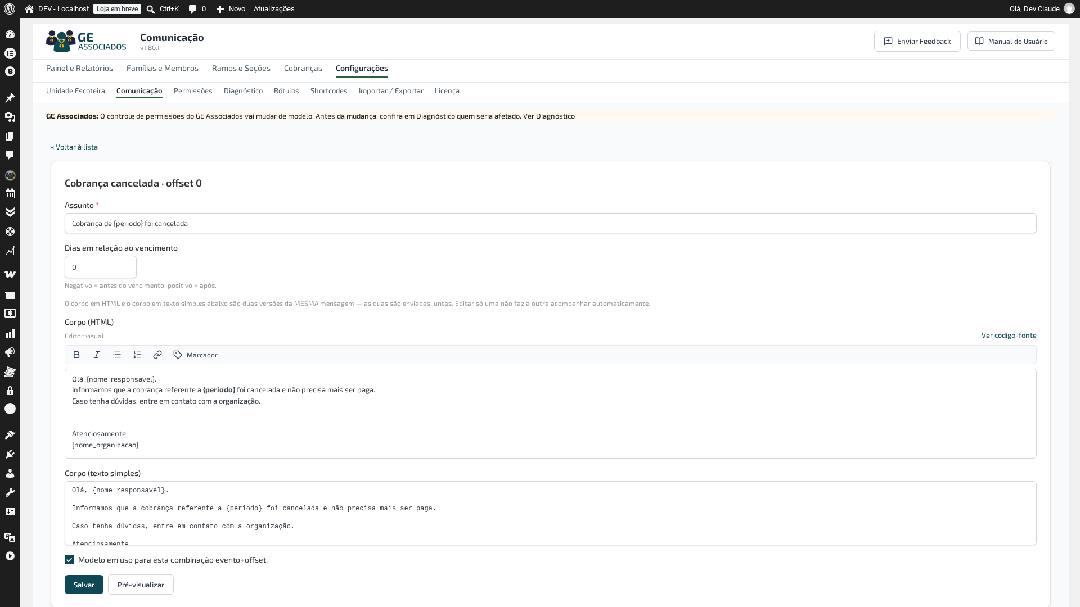1080x607 pixels.
Task: Open Tools wrench icon in sidebar
Action: click(x=10, y=492)
